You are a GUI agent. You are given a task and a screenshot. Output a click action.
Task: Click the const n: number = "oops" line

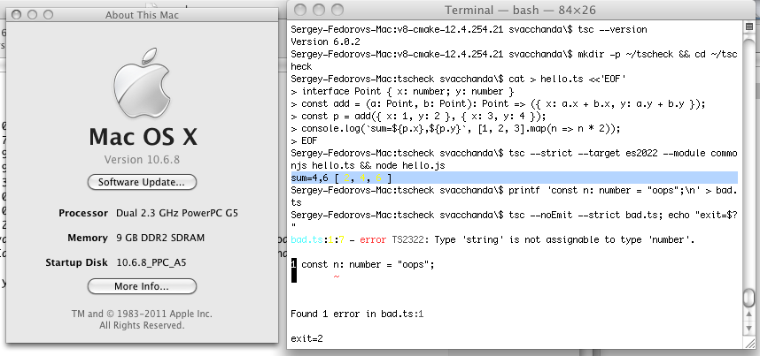tap(362, 264)
